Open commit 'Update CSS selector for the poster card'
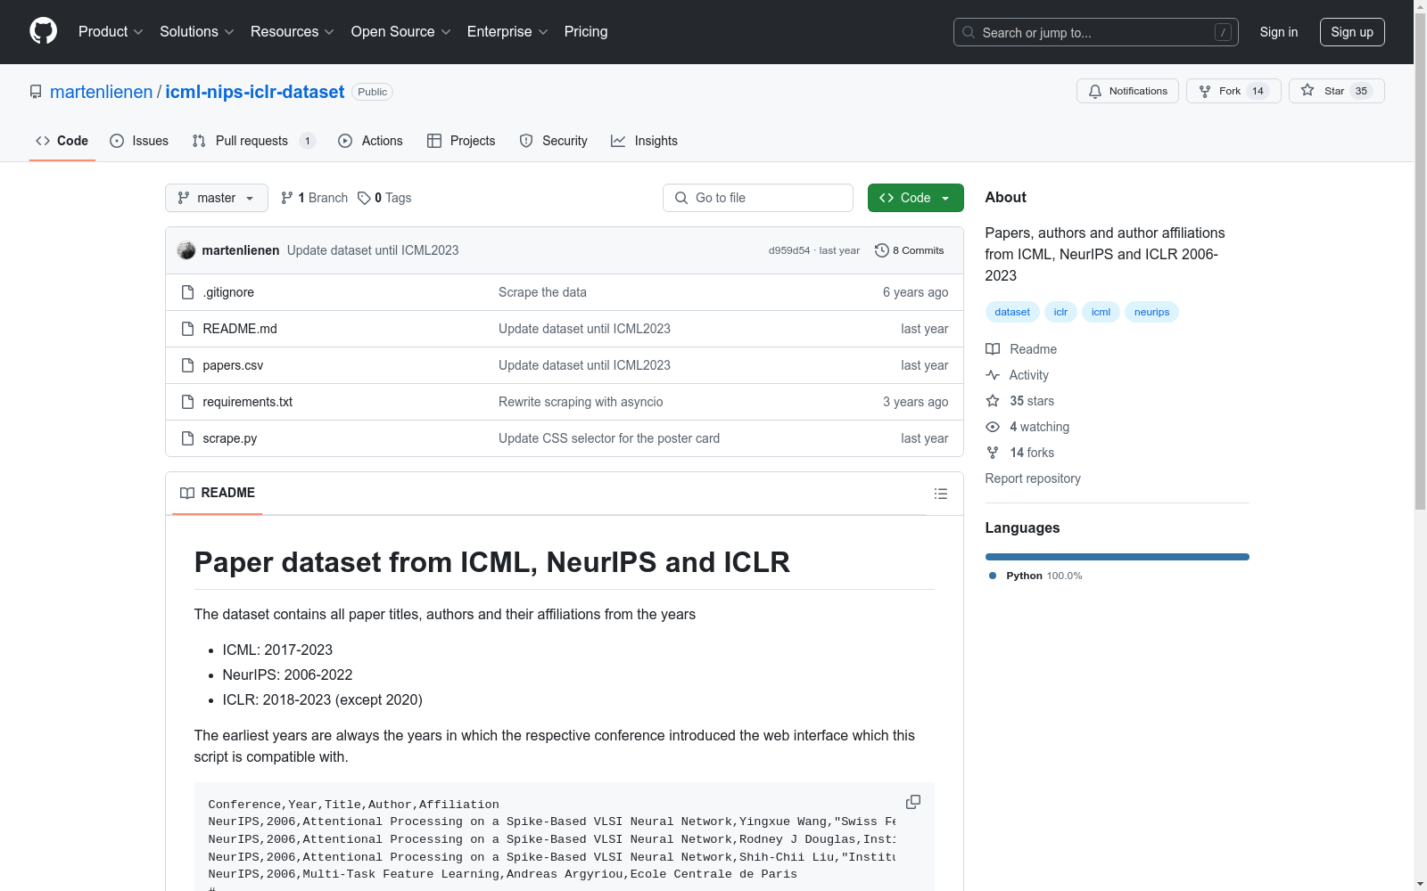The image size is (1427, 891). click(609, 438)
